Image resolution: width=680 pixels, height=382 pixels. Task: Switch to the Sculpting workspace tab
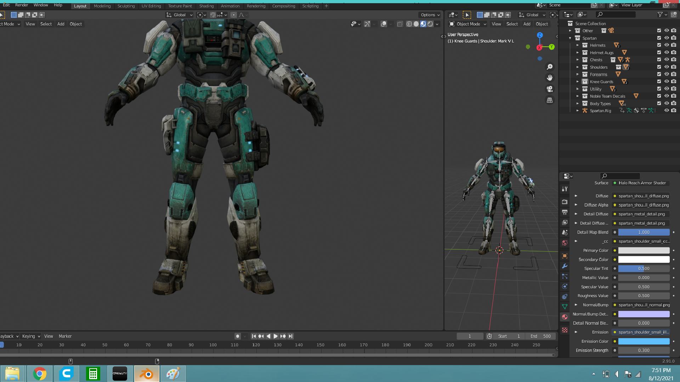point(126,6)
